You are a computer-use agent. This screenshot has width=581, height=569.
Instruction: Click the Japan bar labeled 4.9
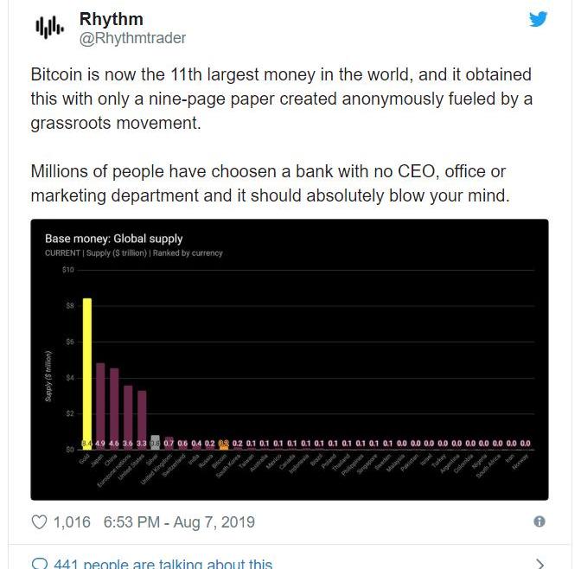click(x=100, y=402)
